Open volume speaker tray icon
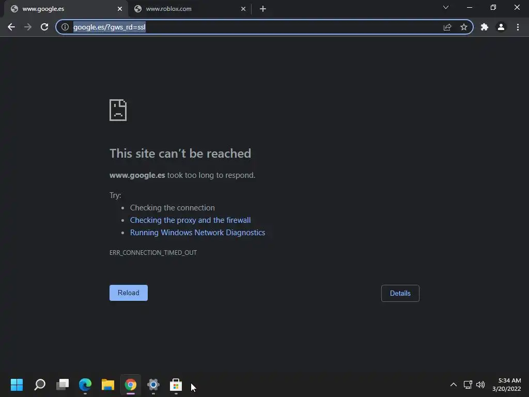 point(480,385)
